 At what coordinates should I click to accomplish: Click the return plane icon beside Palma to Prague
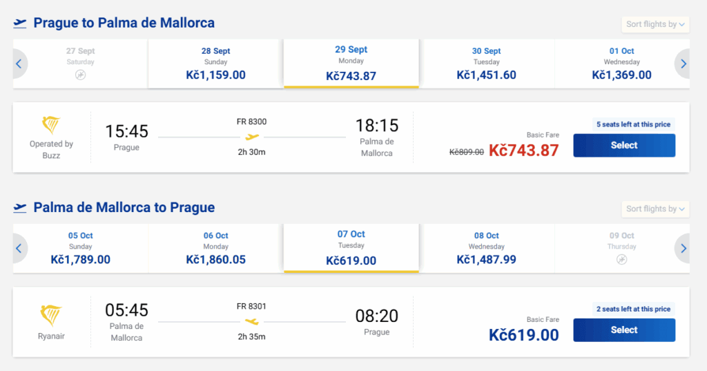[x=20, y=208]
